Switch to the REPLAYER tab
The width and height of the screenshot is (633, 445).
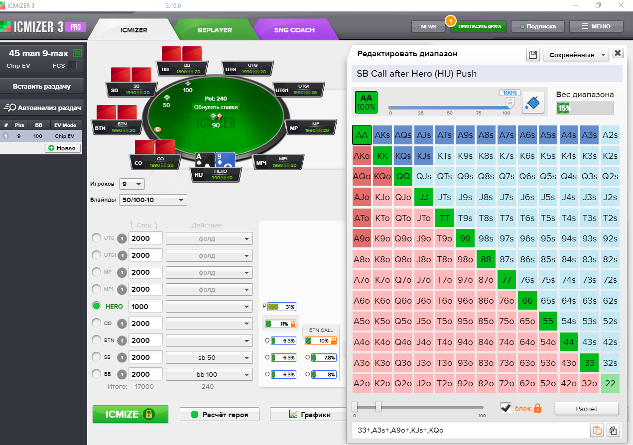[215, 30]
